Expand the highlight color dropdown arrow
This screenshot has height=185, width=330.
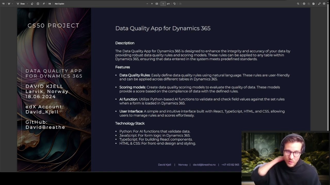tap(12, 4)
